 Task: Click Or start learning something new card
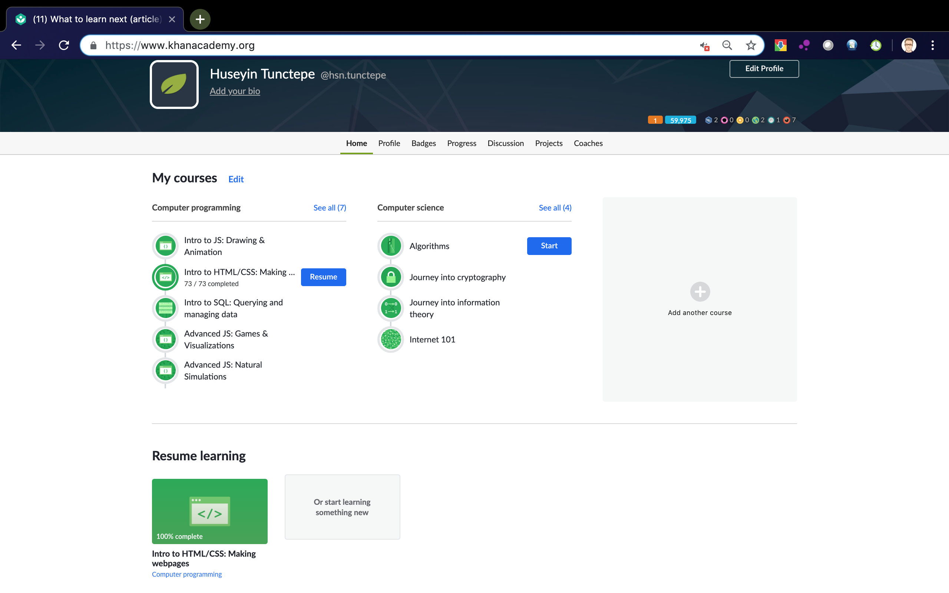(343, 507)
